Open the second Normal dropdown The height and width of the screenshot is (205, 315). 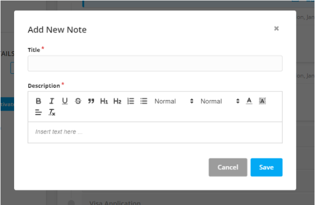pyautogui.click(x=220, y=101)
